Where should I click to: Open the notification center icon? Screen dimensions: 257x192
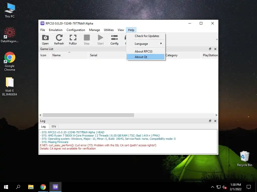[x=249, y=187]
